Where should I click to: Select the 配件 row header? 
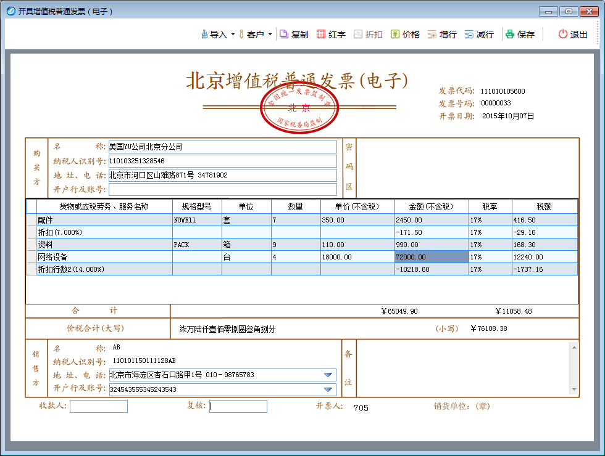point(31,220)
